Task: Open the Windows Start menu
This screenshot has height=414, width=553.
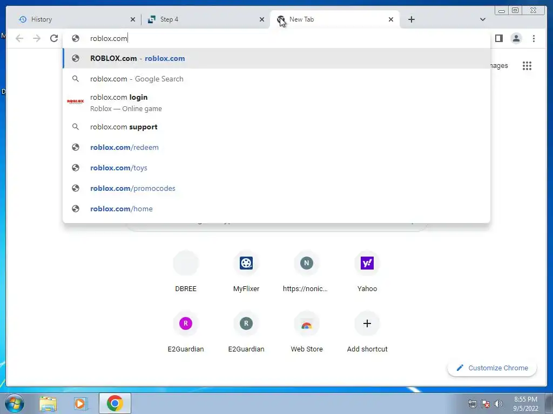Action: click(x=15, y=403)
